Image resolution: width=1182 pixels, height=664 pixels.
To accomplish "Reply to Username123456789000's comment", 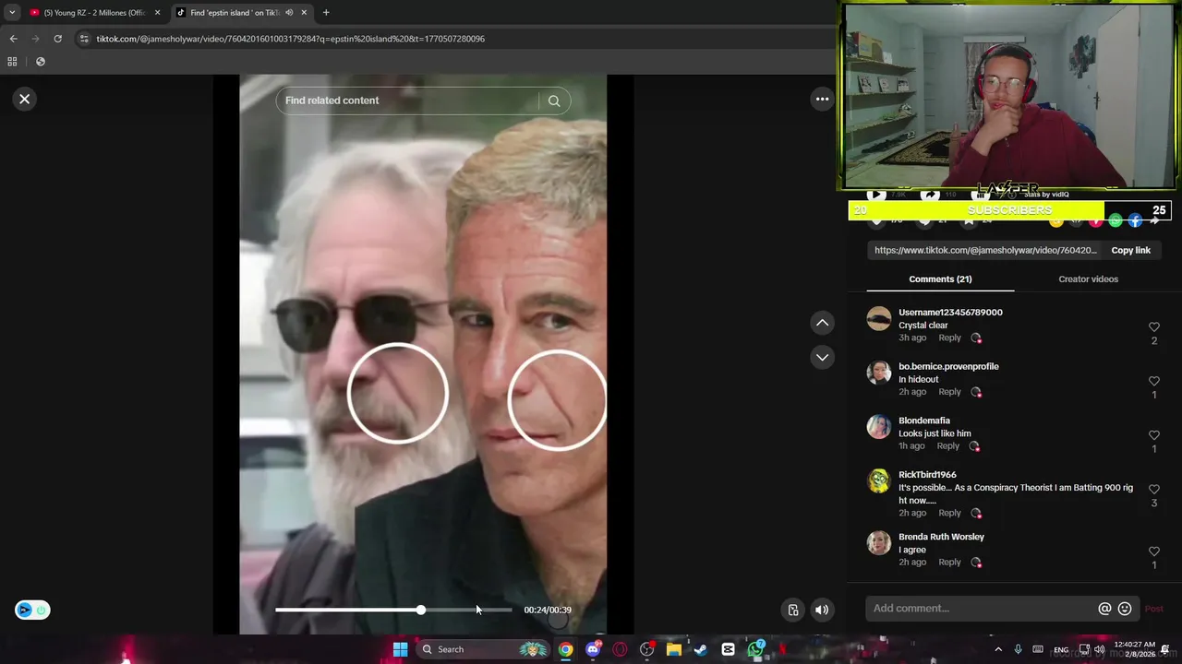I will (949, 338).
